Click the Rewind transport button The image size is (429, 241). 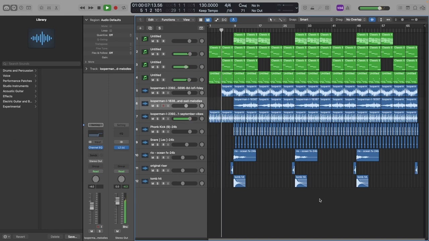[x=82, y=8]
